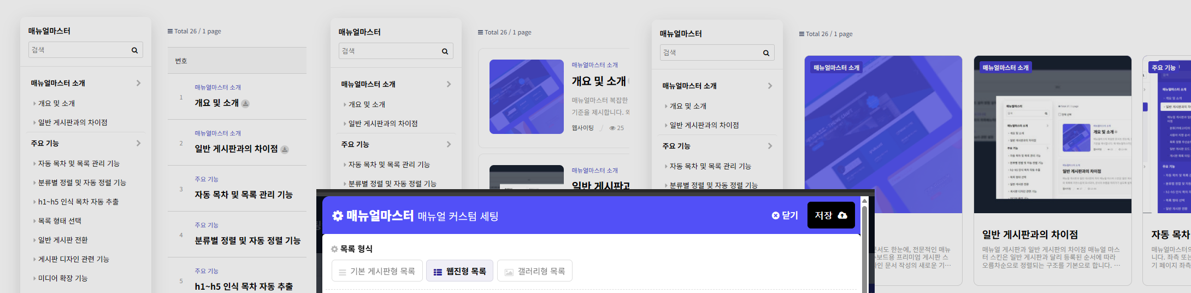Choose the 갤러리형 목록 format option
The image size is (1191, 293).
coord(534,271)
